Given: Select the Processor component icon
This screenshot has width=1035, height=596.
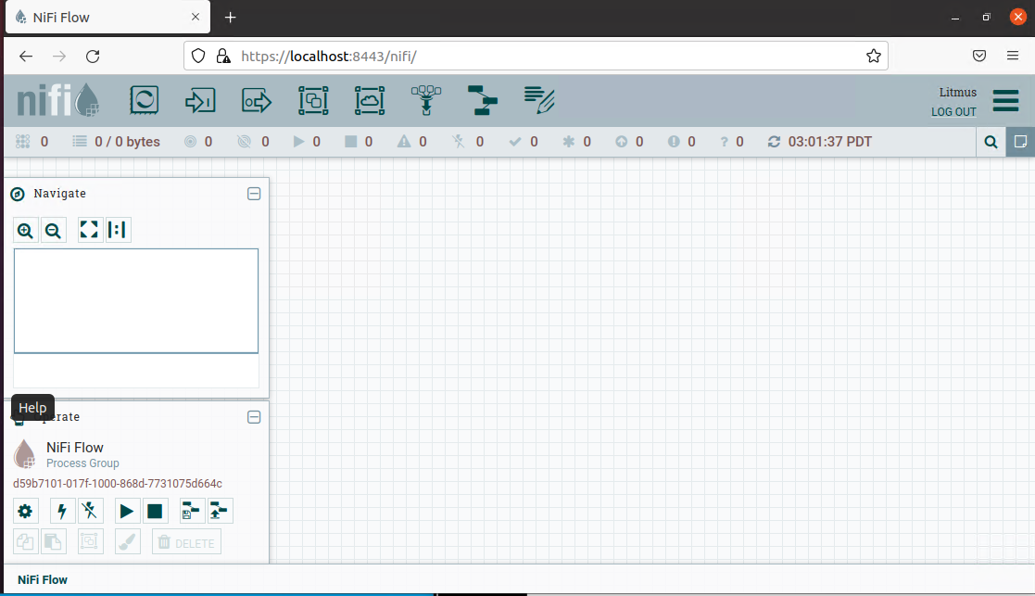Looking at the screenshot, I should (144, 100).
